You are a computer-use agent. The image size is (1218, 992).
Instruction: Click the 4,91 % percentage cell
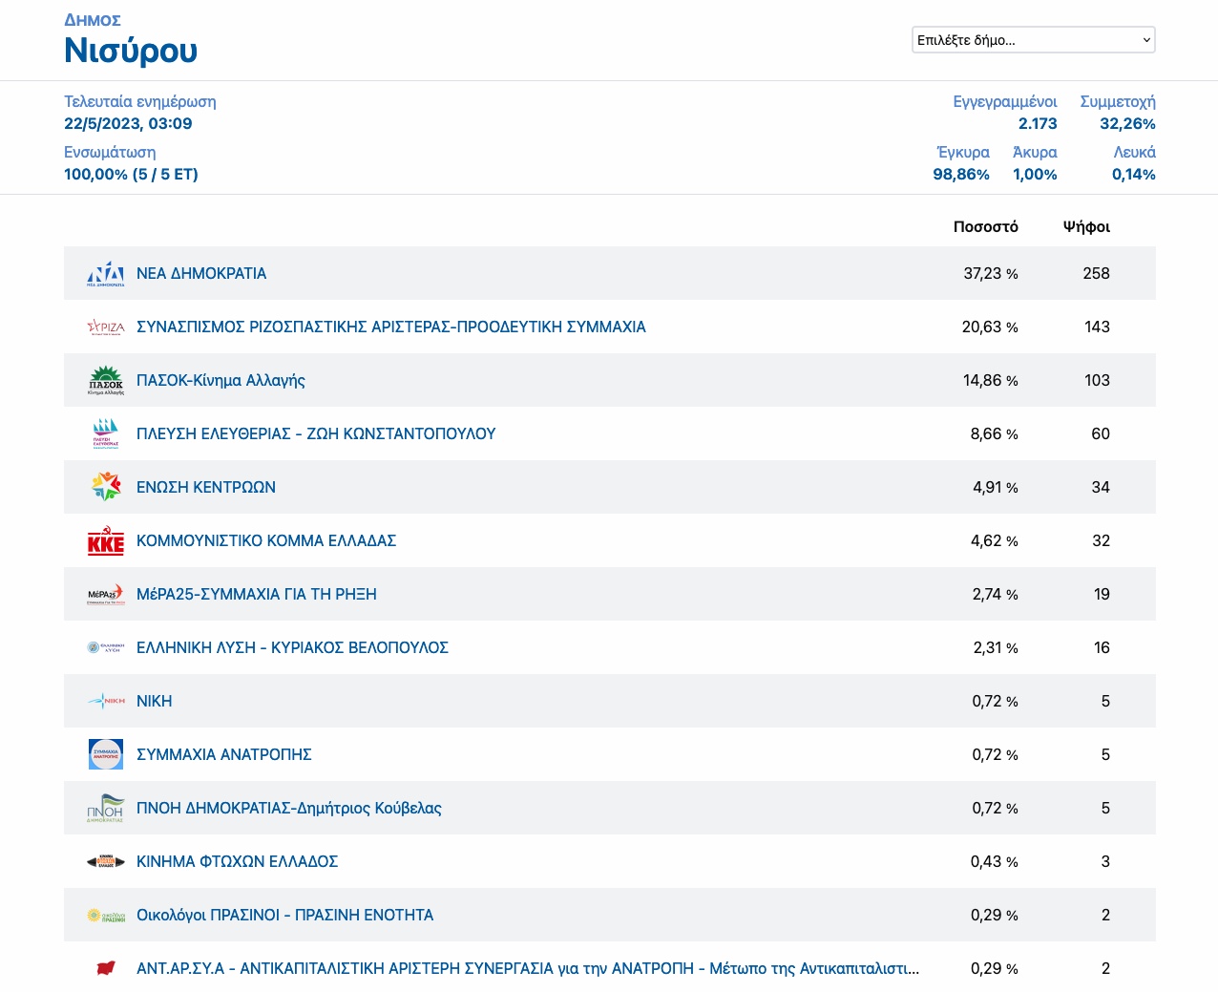pos(996,487)
